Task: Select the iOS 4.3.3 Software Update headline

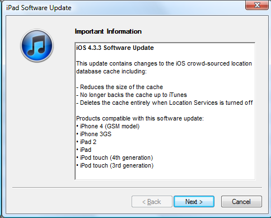Action: (x=115, y=48)
